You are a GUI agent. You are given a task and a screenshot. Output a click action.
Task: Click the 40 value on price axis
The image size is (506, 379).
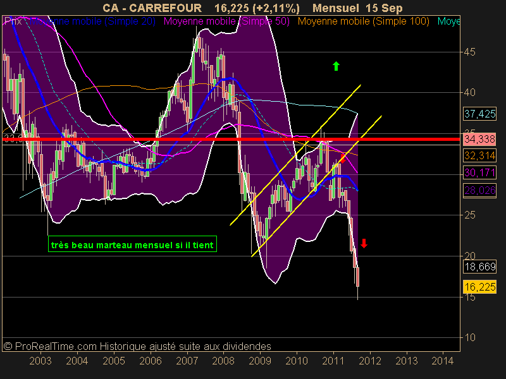click(x=469, y=92)
